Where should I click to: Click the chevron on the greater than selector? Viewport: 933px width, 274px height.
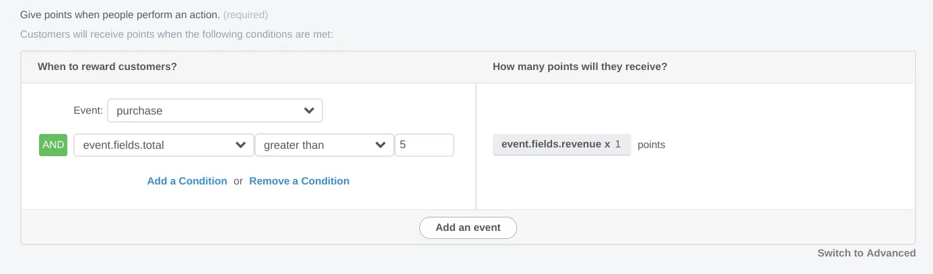380,145
